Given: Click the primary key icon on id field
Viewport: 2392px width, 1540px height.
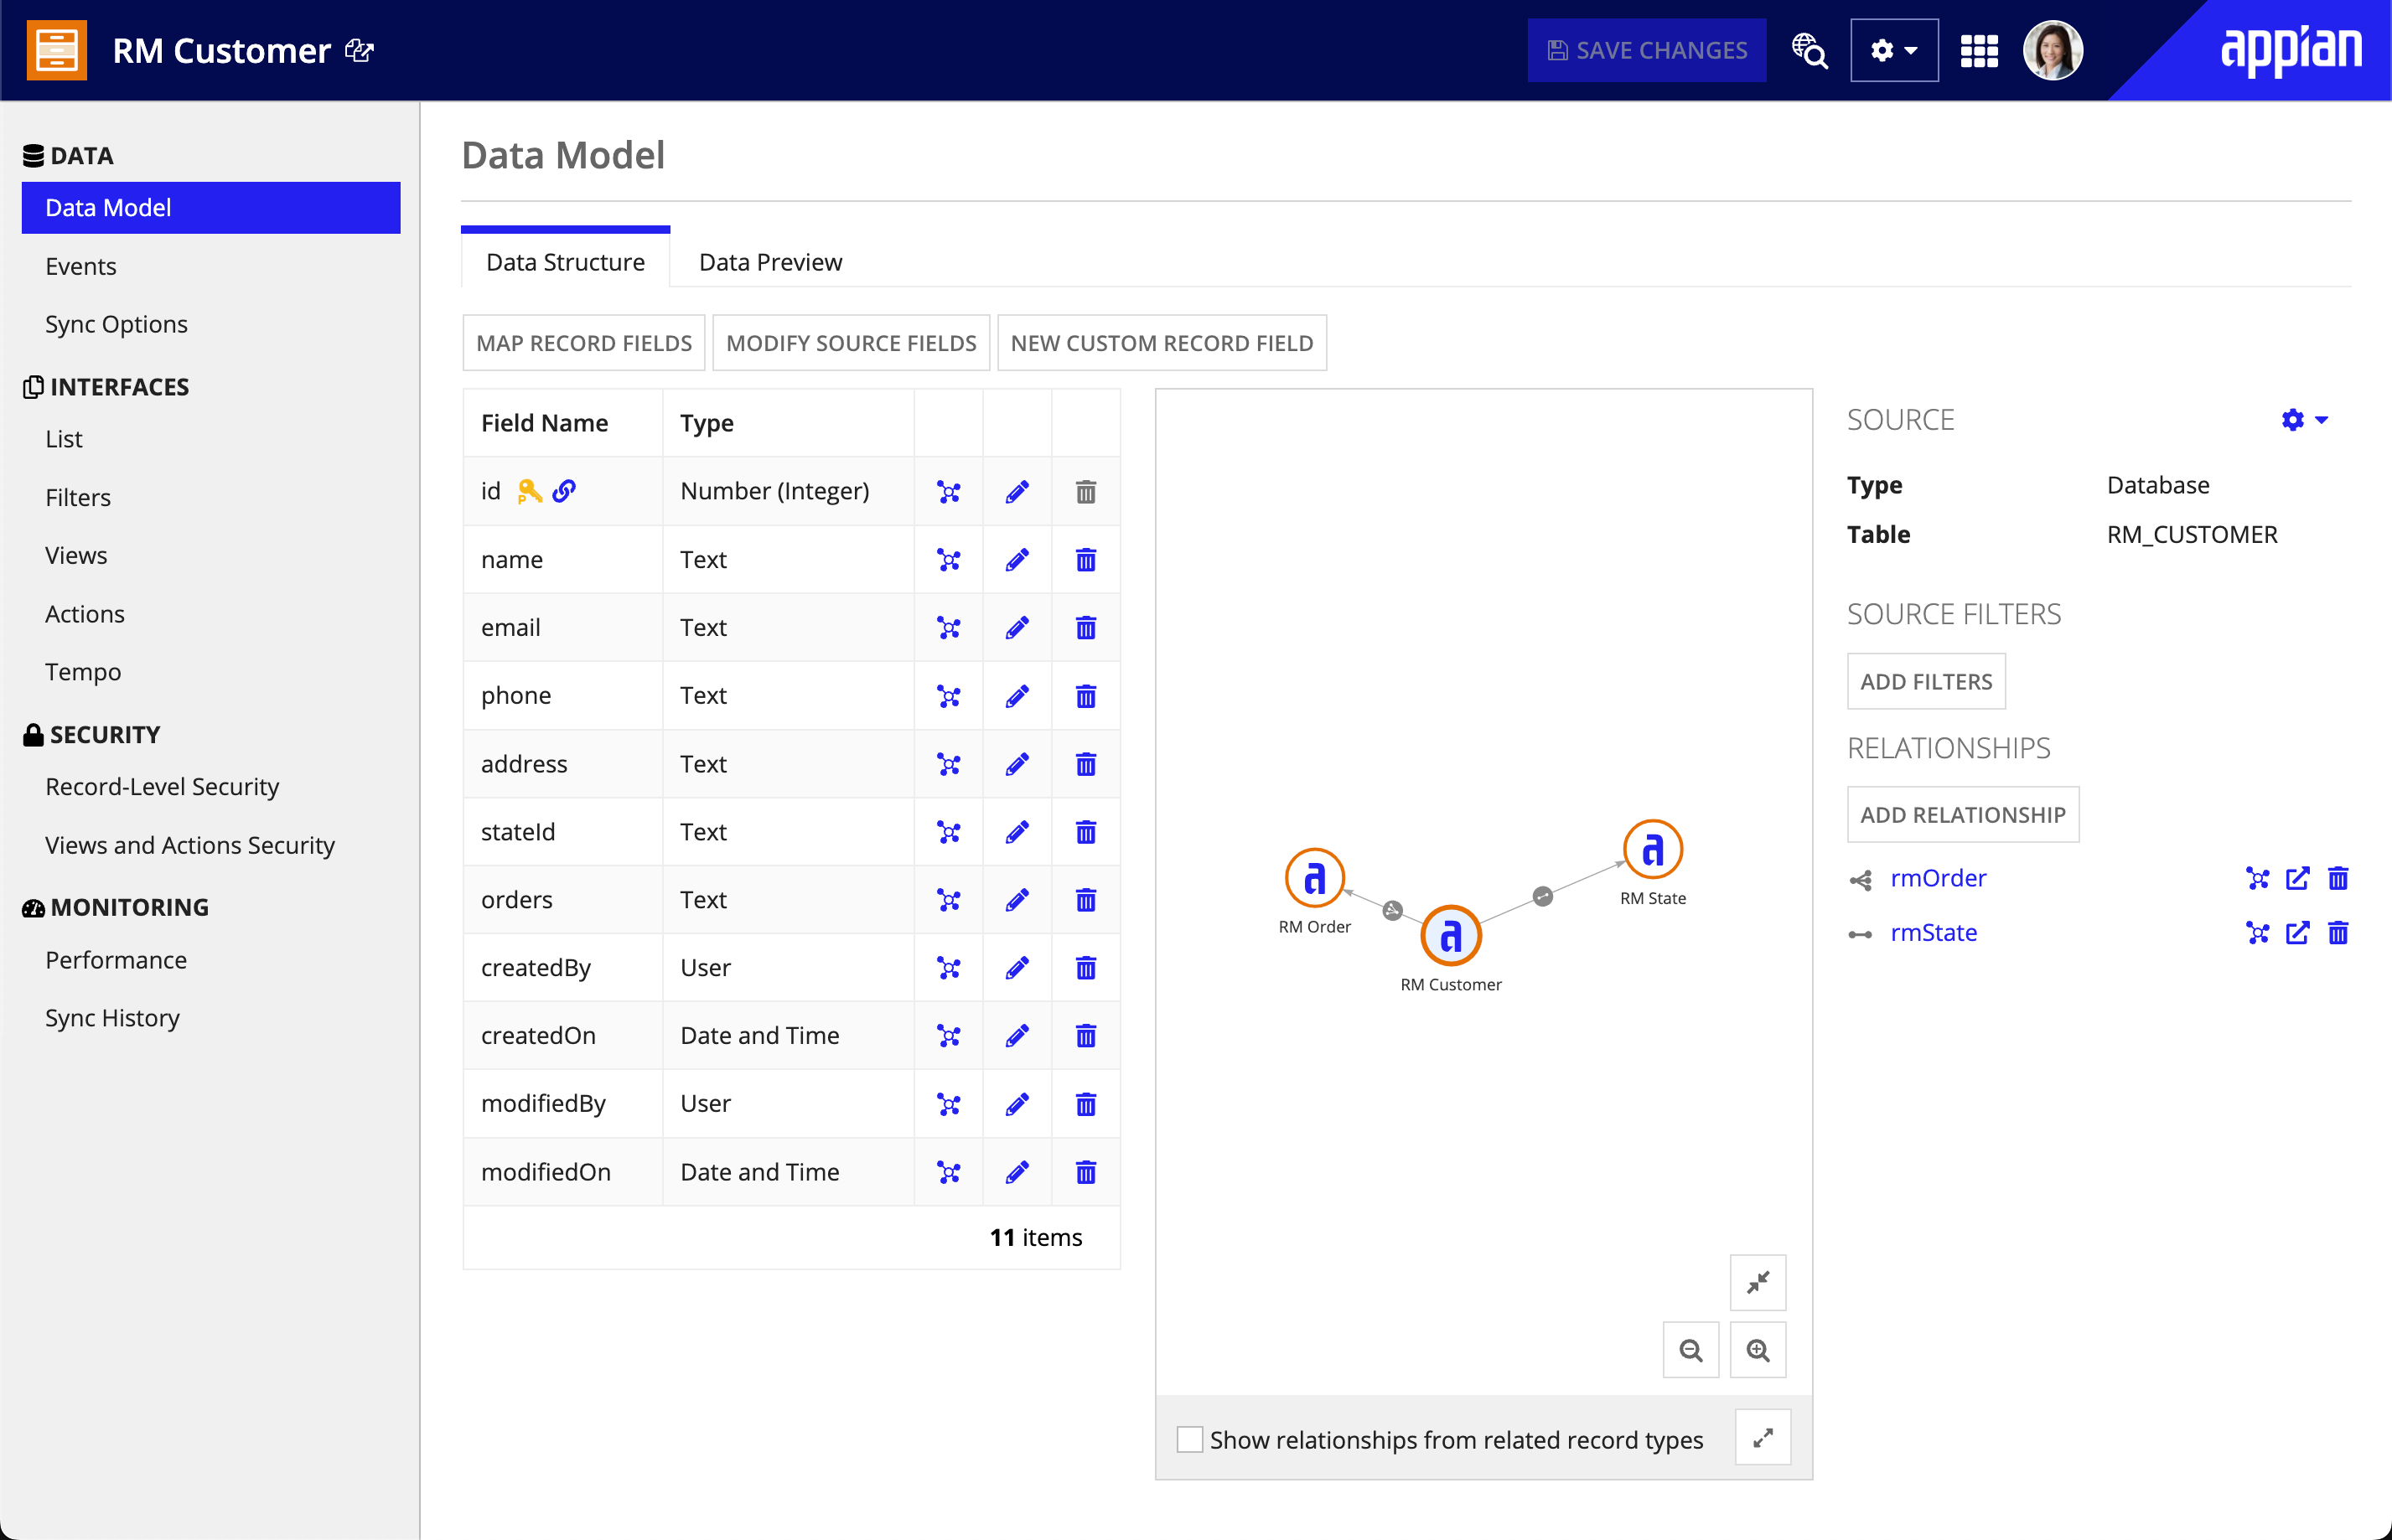Looking at the screenshot, I should [529, 491].
